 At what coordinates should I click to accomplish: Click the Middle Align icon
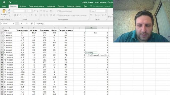coord(44,11)
